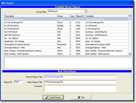The image size is (136, 103).
Task: Click the Comment text box
Action: click(80, 88)
